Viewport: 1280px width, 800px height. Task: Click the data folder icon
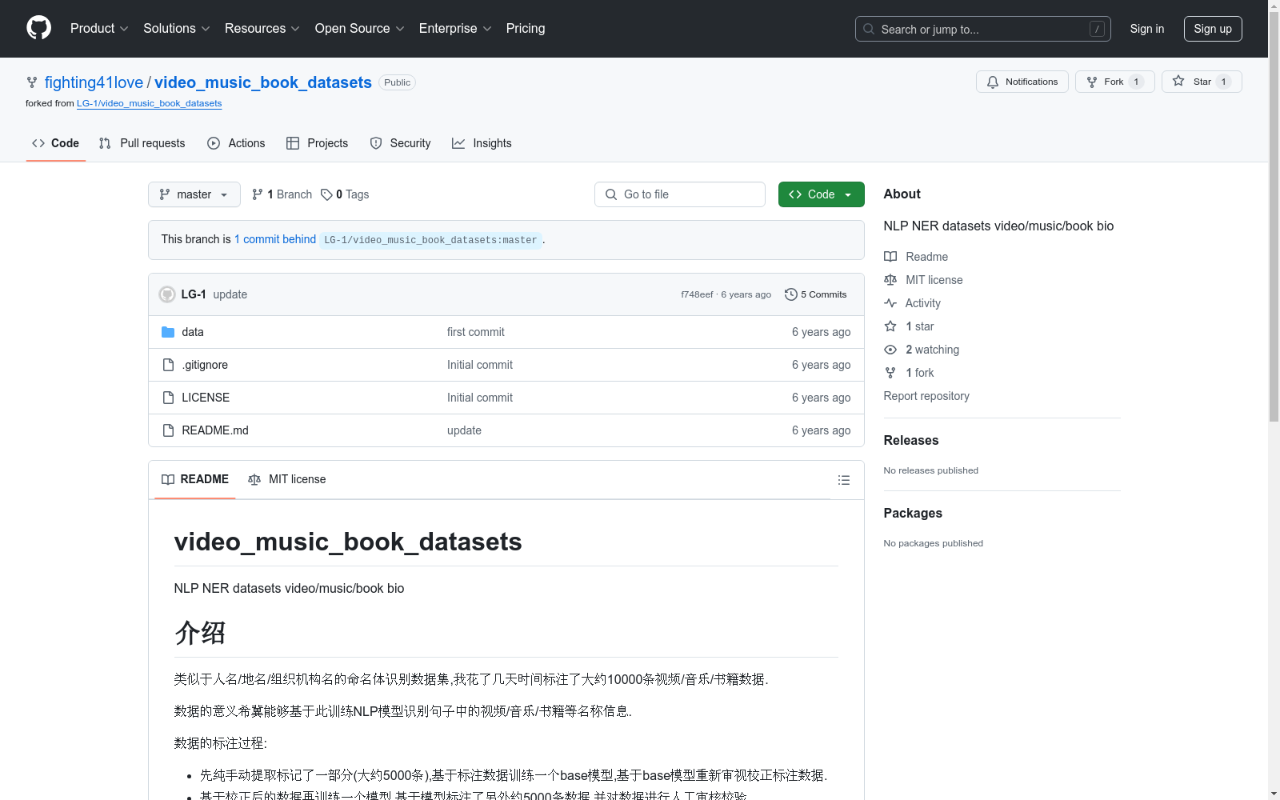click(168, 332)
